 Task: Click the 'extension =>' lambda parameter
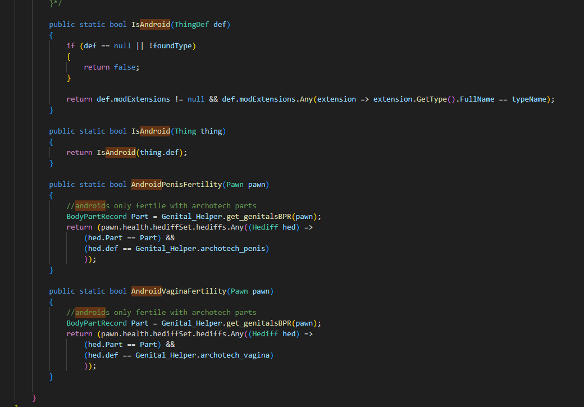pos(343,99)
